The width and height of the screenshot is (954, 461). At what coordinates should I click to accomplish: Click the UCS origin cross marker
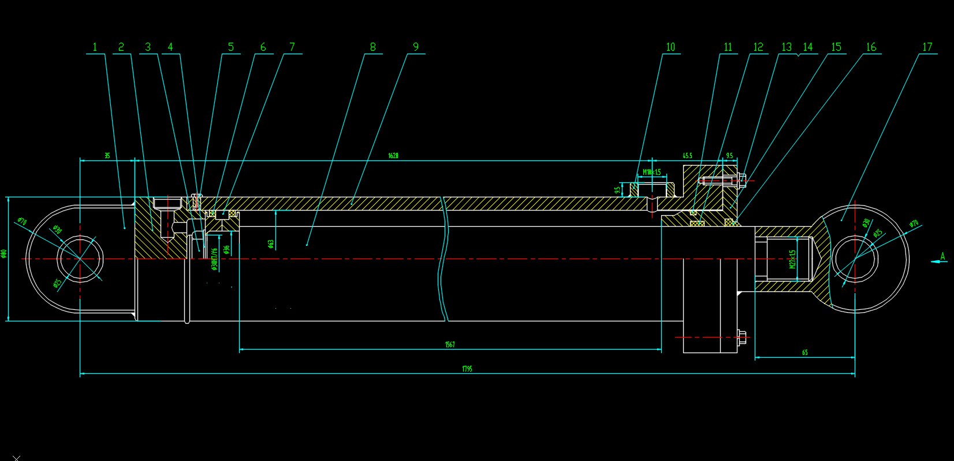[x=16, y=458]
